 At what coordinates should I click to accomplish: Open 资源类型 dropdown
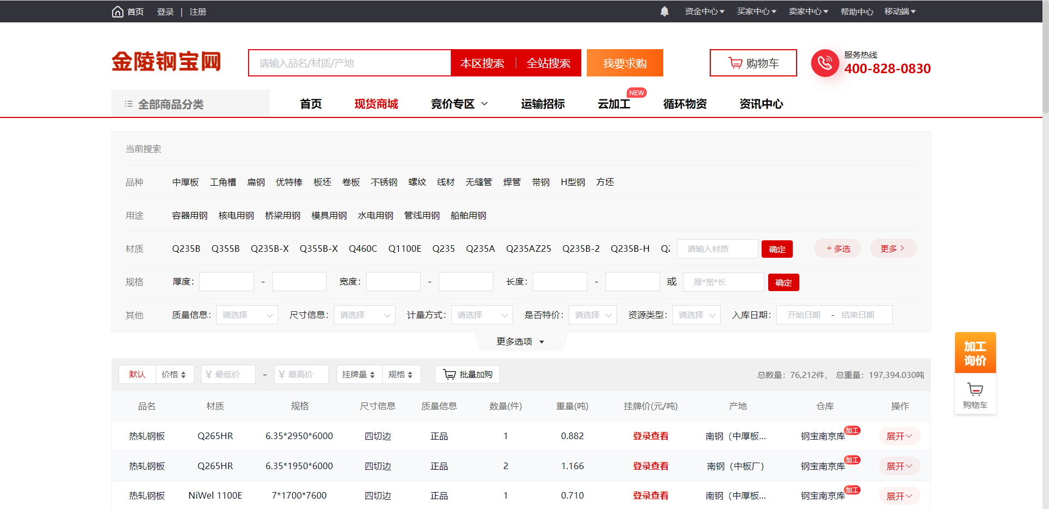[x=697, y=315]
